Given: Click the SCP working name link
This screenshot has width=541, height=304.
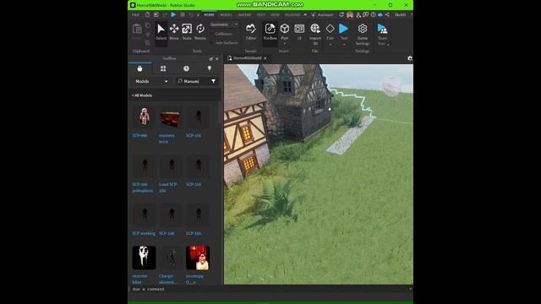Looking at the screenshot, I should (x=144, y=233).
